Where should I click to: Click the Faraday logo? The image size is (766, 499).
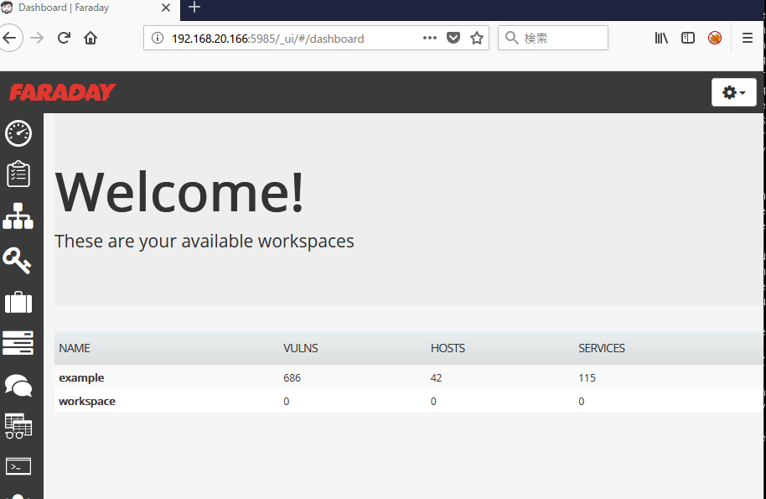pos(62,92)
